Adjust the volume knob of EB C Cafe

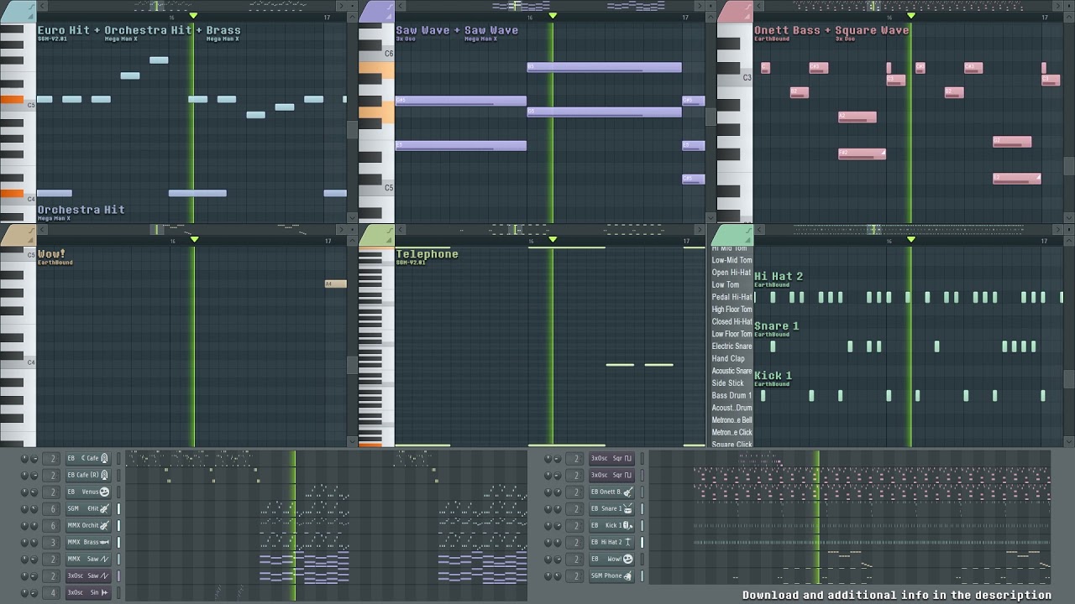[34, 458]
